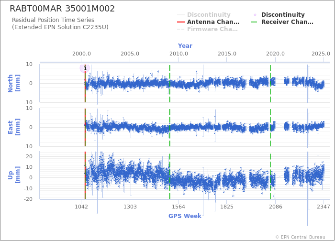Click the Residual Position Time Series subtitle
Viewport: 335px width, 241px height.
click(x=53, y=20)
